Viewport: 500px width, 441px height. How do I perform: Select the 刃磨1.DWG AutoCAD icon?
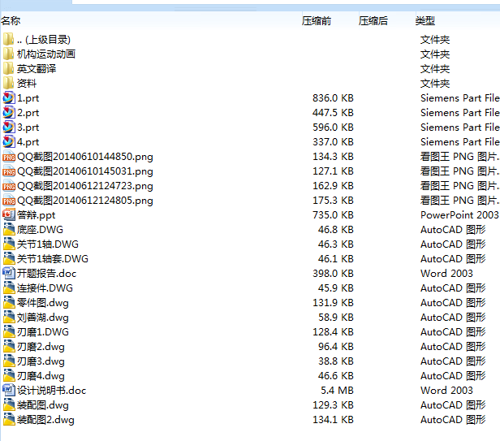9,332
